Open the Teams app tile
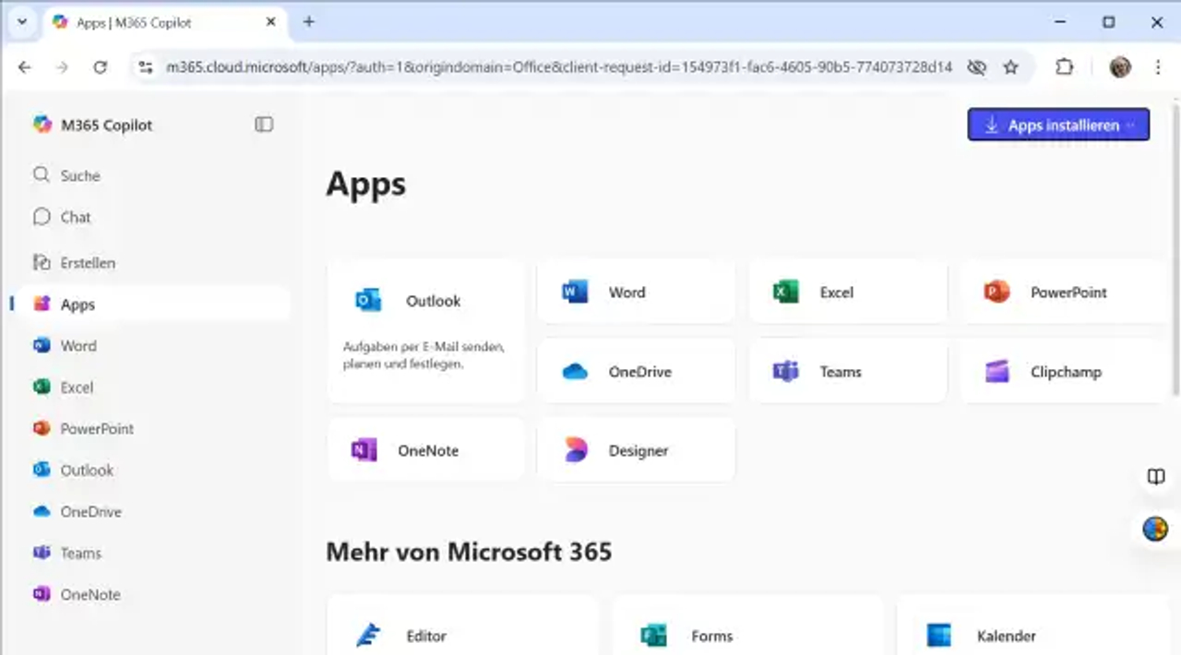1181x655 pixels. [848, 372]
